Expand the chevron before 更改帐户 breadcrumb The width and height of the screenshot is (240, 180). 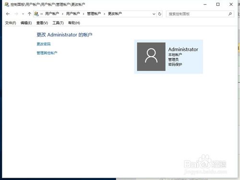point(105,14)
